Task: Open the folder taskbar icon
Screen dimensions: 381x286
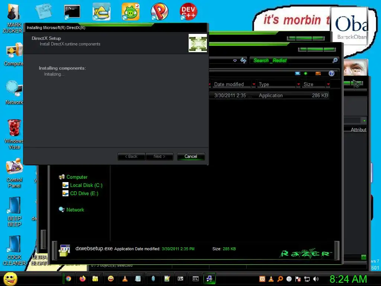Action: pos(95,279)
